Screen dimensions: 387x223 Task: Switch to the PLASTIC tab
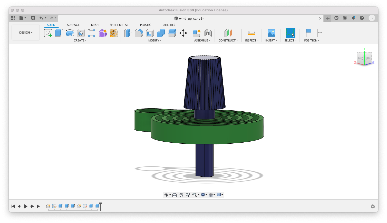pos(146,25)
